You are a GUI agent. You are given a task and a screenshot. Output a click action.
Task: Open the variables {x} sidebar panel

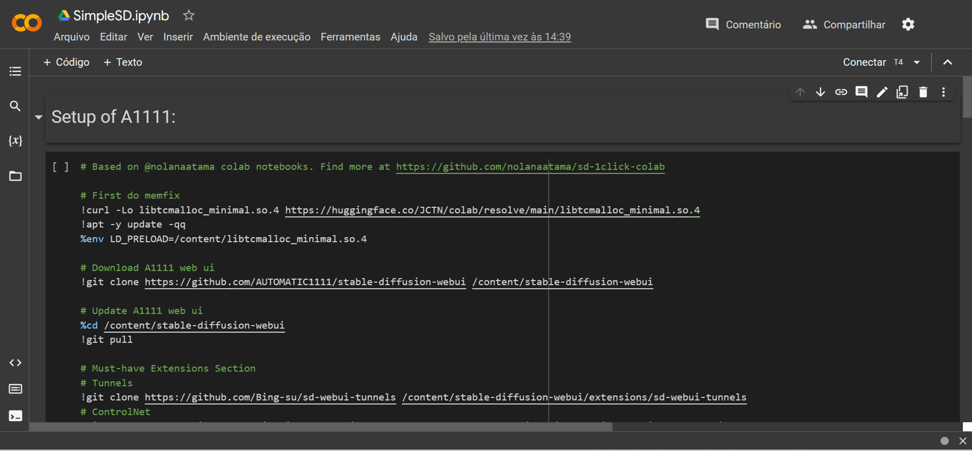click(15, 141)
